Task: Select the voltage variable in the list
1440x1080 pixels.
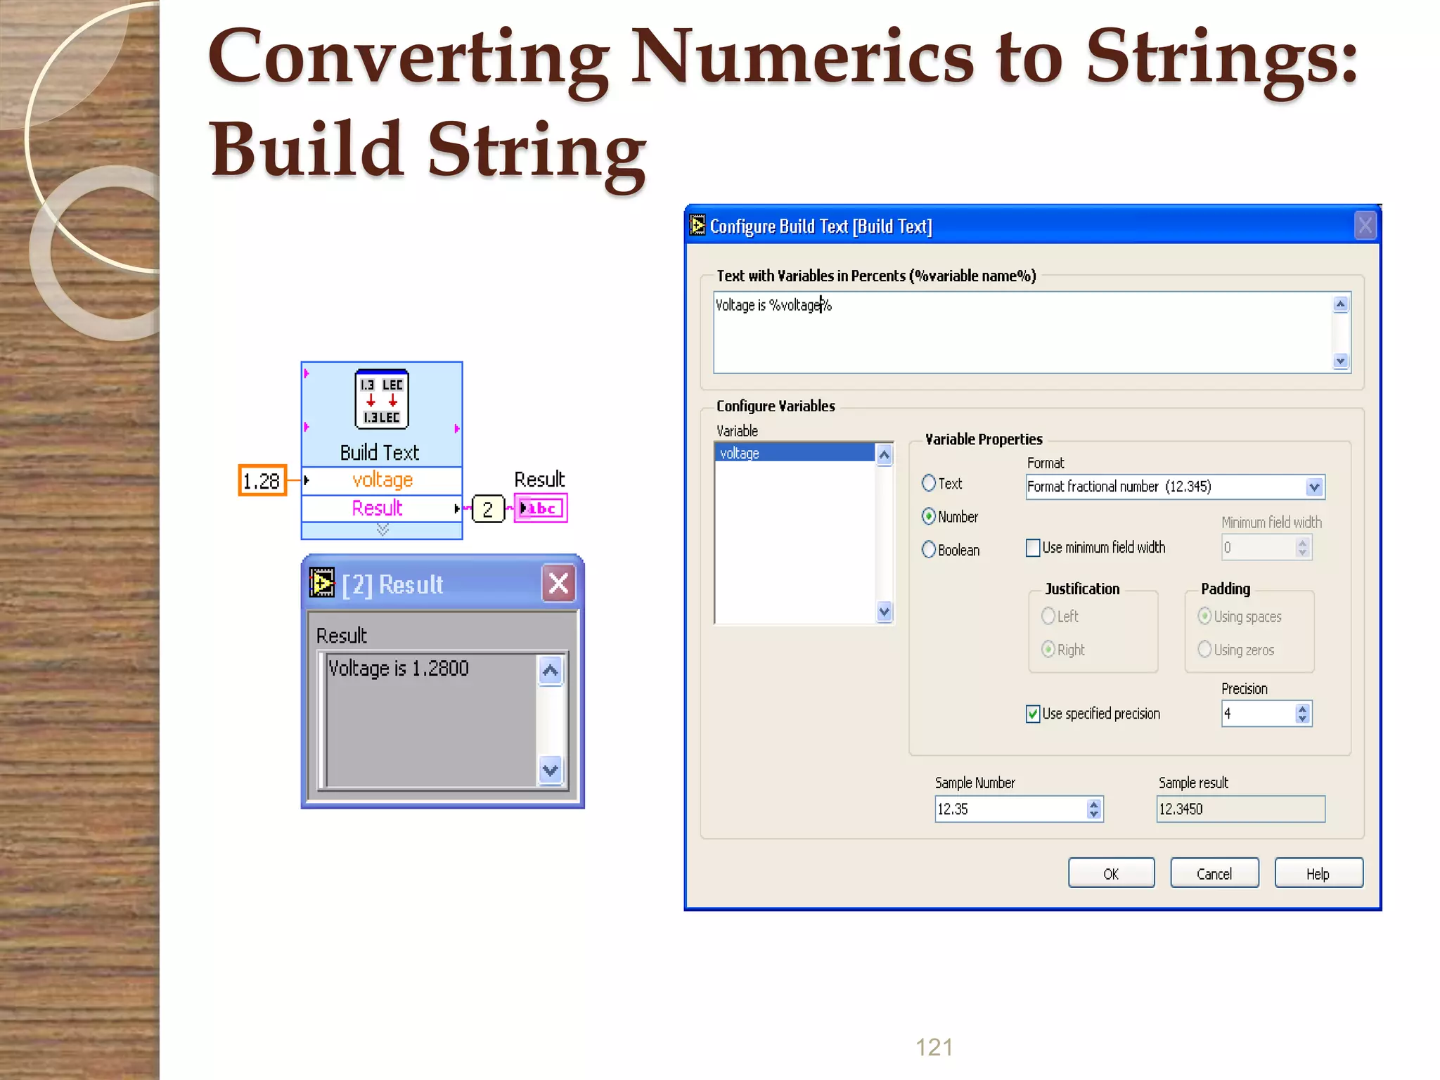Action: pos(795,453)
